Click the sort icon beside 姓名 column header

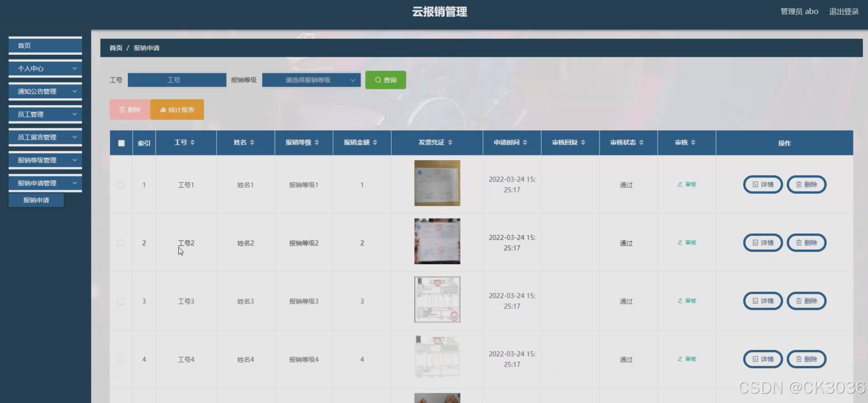(x=252, y=142)
